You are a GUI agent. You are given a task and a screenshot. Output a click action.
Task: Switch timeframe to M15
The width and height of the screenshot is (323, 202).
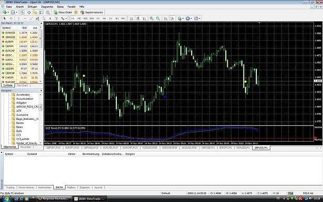[85, 19]
